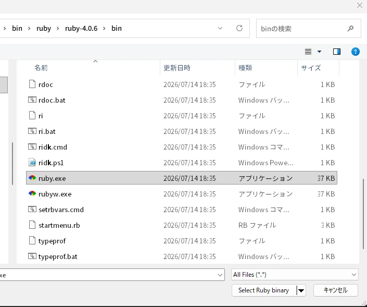The width and height of the screenshot is (367, 307).
Task: Click the ri.bat batch file icon
Action: 32,131
